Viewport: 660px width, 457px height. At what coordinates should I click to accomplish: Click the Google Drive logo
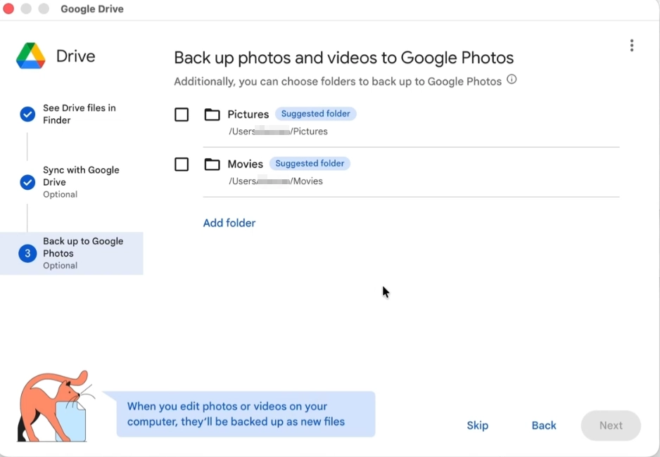pyautogui.click(x=31, y=56)
